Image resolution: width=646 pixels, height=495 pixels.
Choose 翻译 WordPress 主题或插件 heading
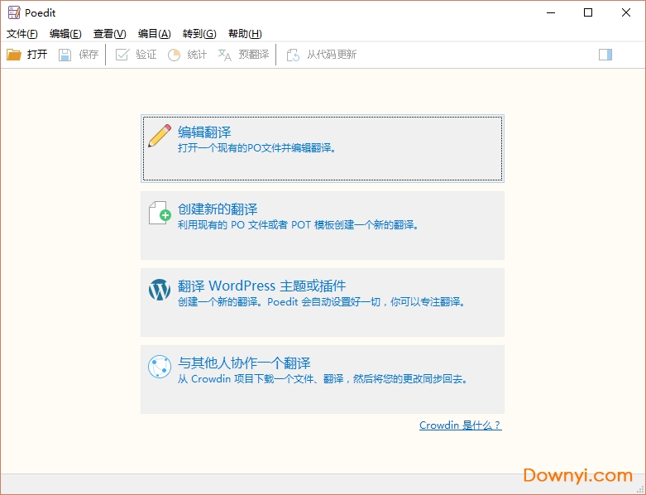pos(261,286)
